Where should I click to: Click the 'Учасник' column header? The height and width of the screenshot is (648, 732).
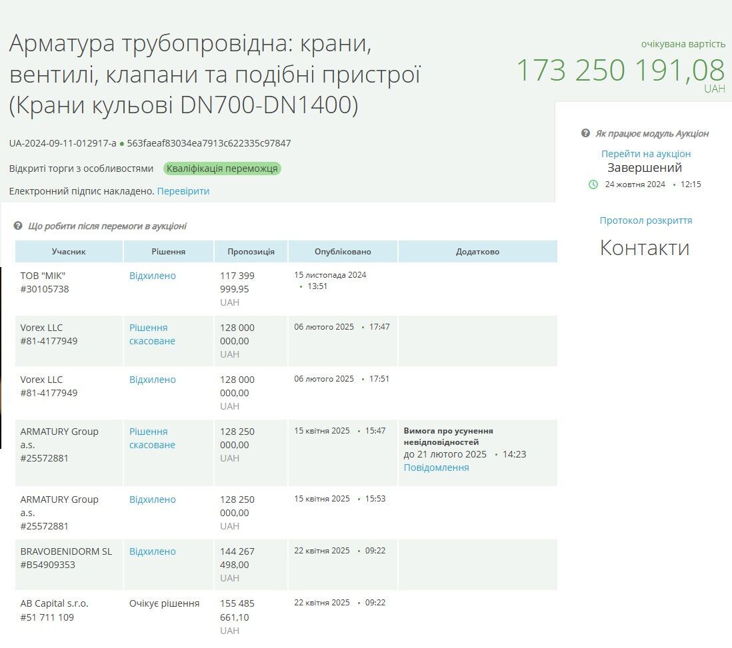[69, 252]
